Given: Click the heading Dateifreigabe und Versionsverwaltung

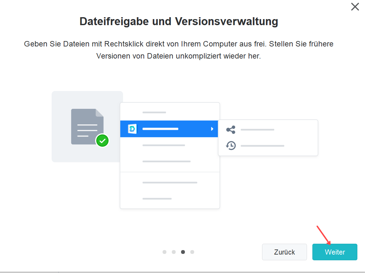Looking at the screenshot, I should (x=179, y=22).
